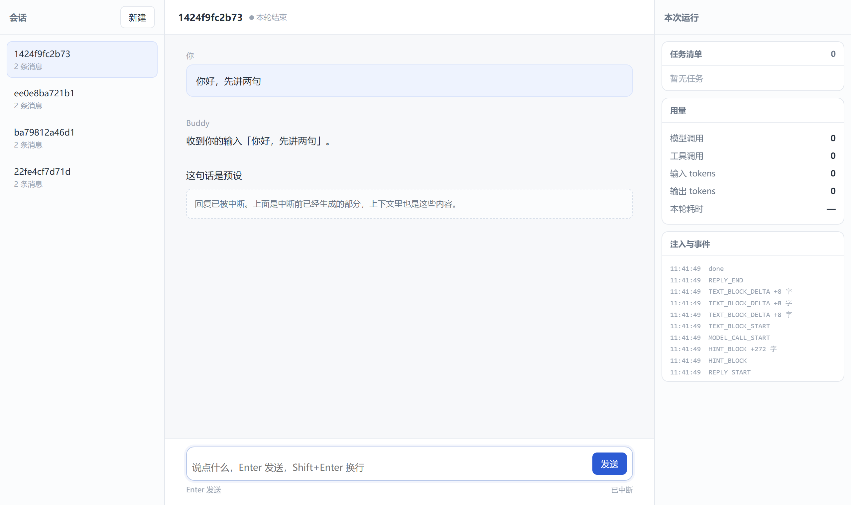This screenshot has height=505, width=851.
Task: Click the blue 发送 button
Action: [609, 463]
